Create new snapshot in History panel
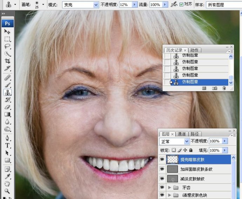The width and height of the screenshot is (242, 199). point(215,88)
